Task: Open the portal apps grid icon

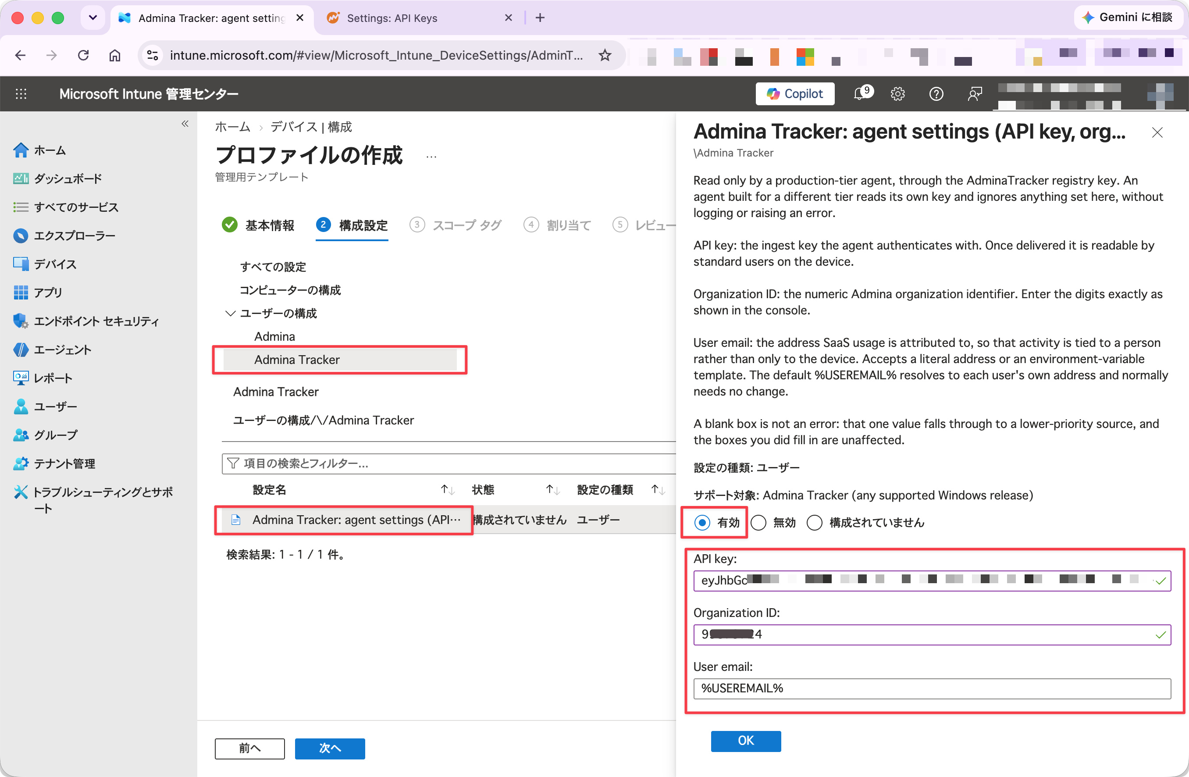Action: (x=21, y=94)
